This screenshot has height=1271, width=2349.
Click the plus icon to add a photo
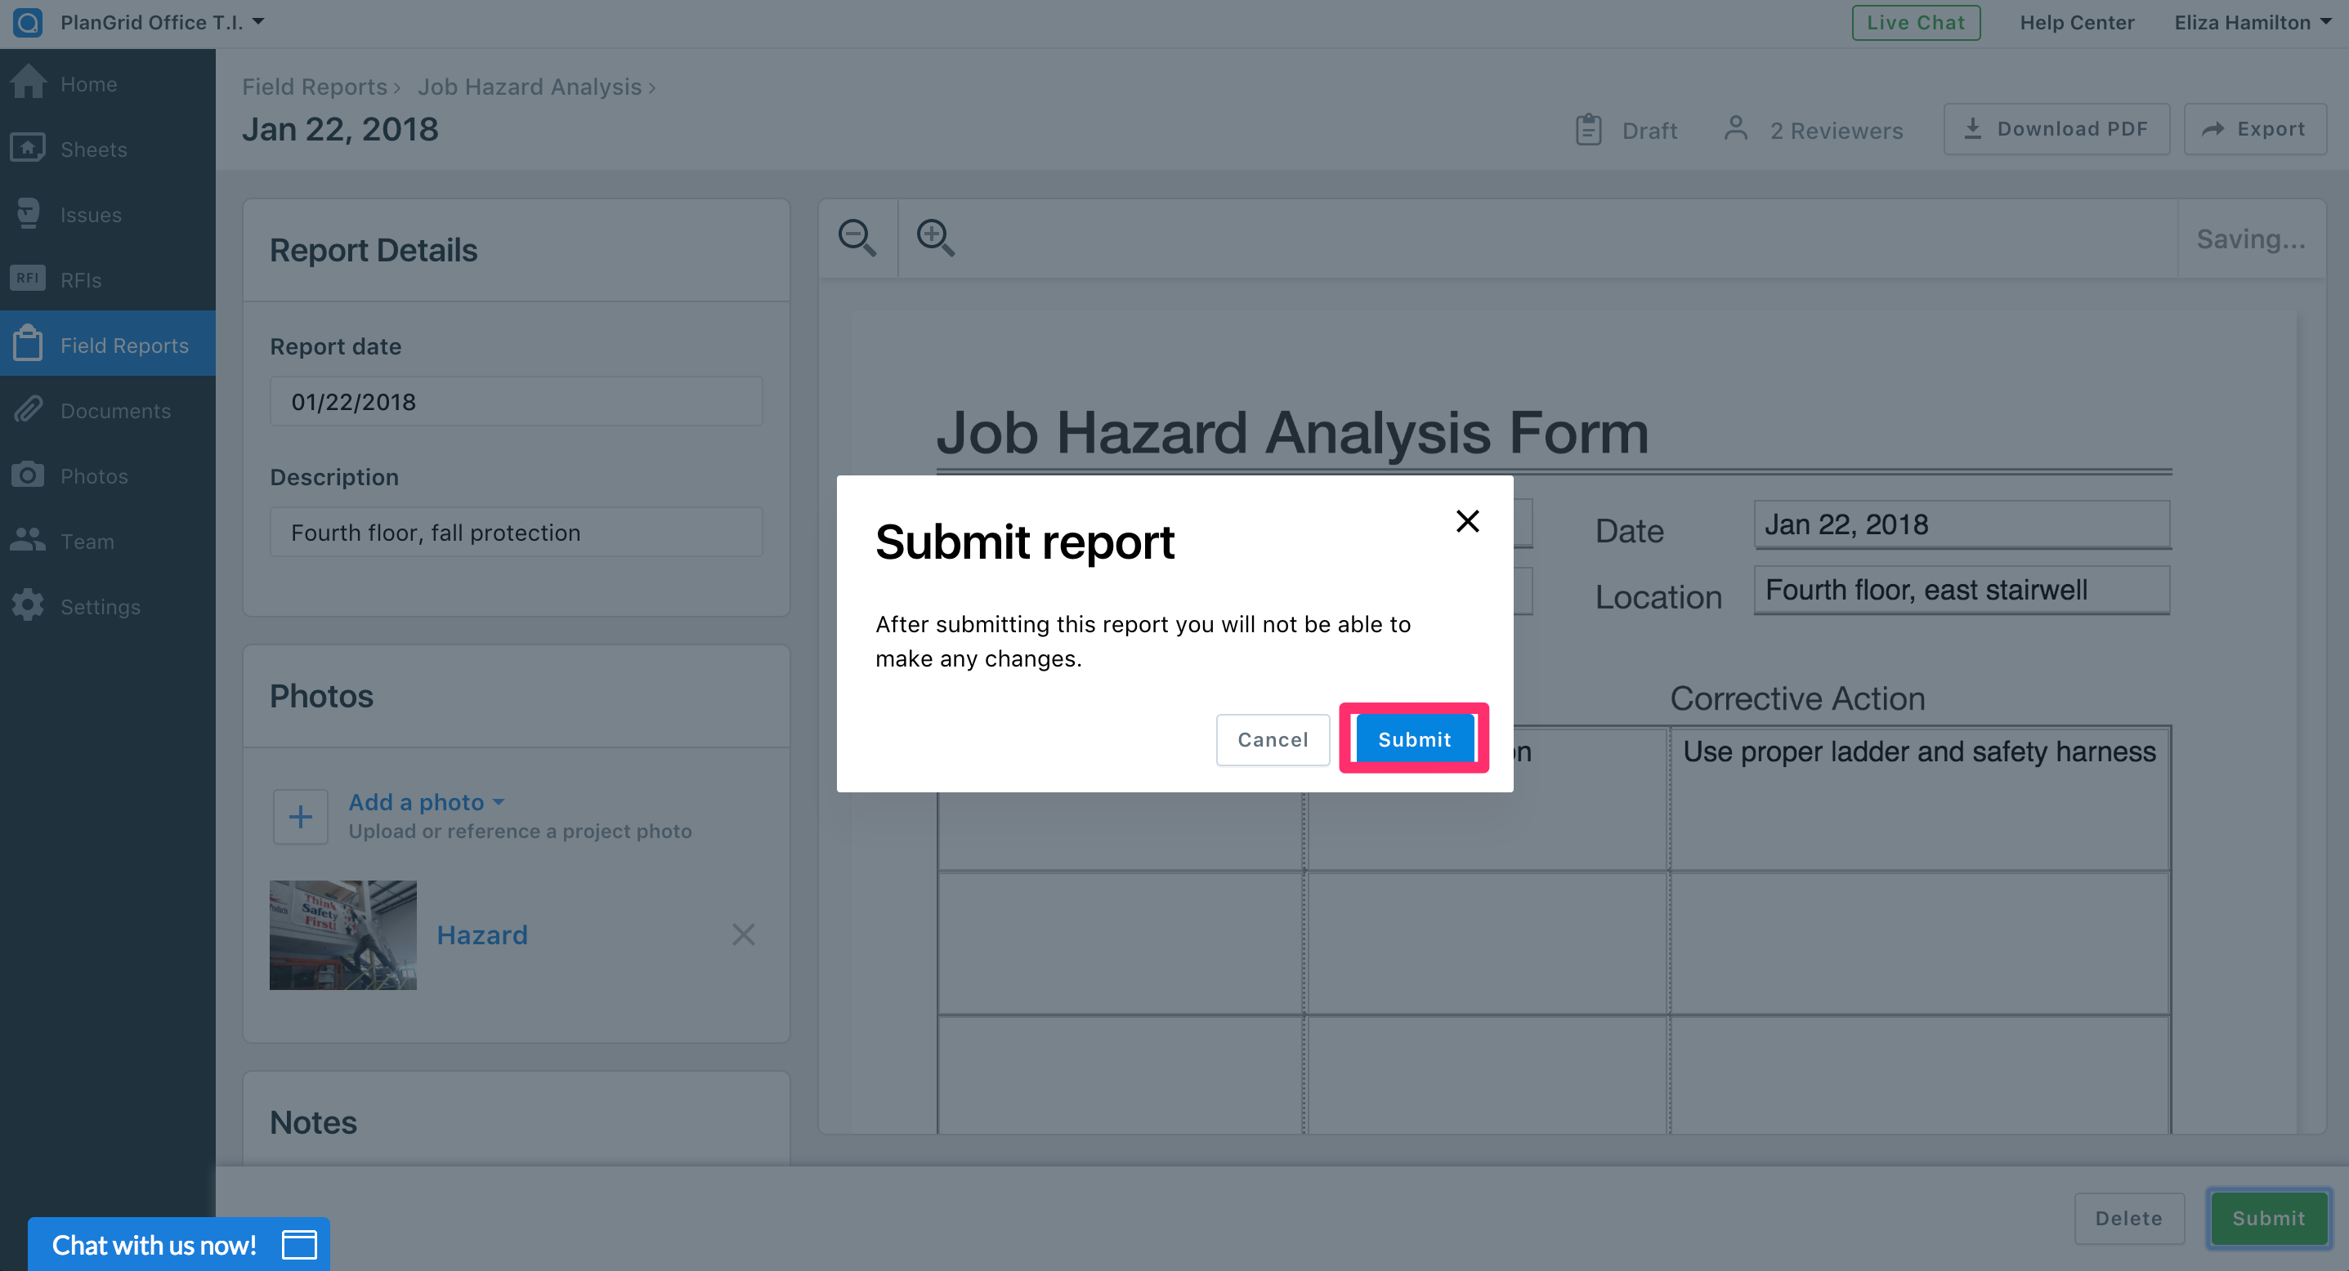click(x=301, y=816)
